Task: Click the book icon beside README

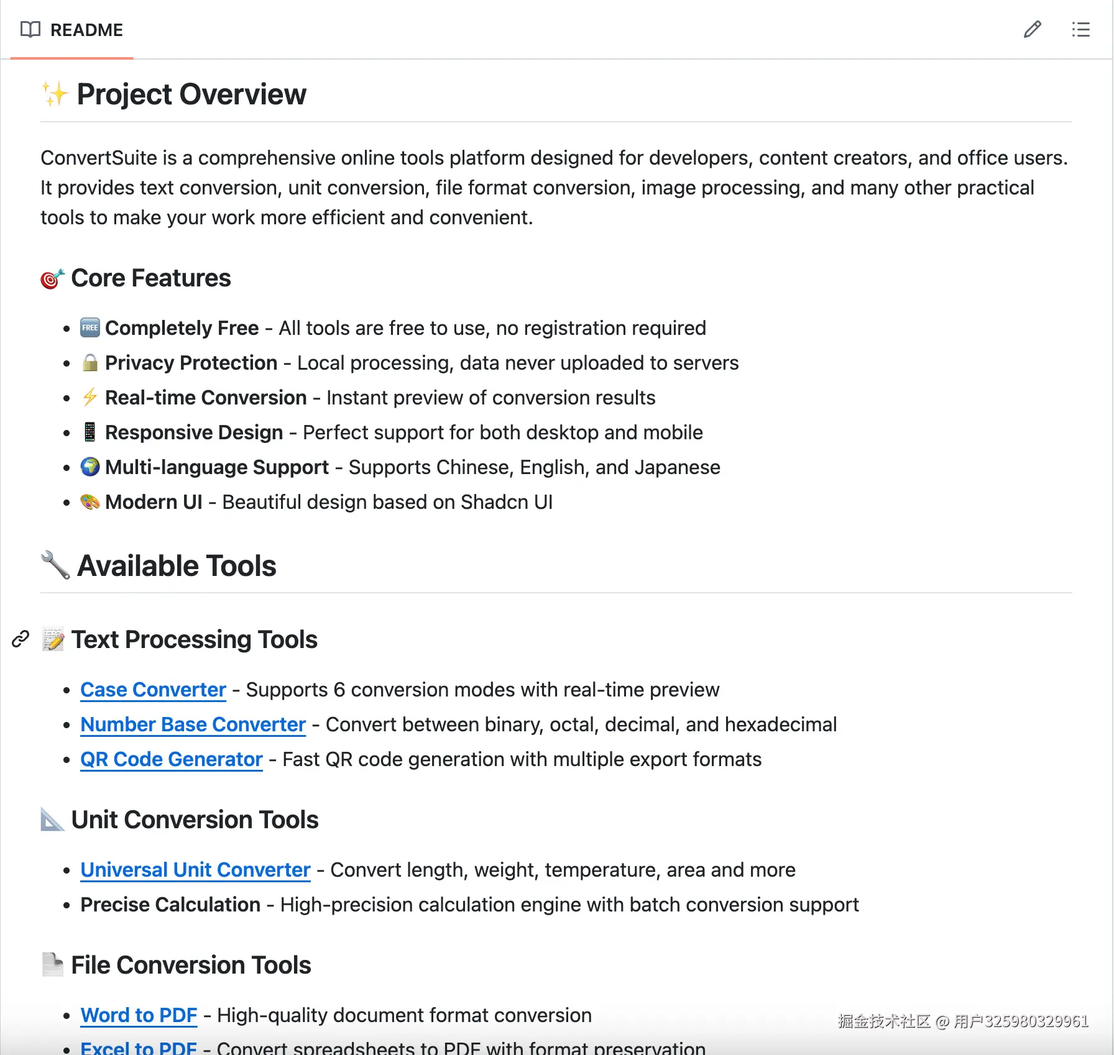Action: point(30,29)
